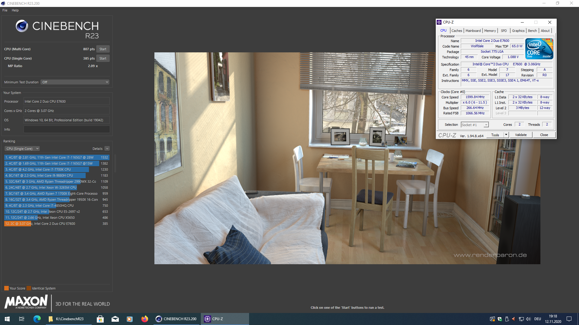
Task: Switch to the Bench tab in CPU-Z
Action: [x=532, y=30]
